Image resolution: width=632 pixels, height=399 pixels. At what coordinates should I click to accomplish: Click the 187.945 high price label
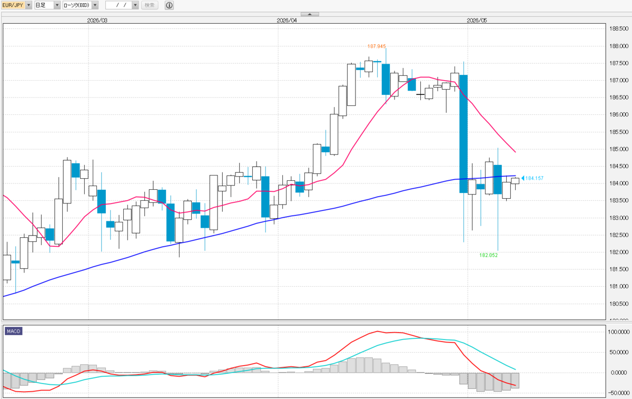[x=376, y=46]
